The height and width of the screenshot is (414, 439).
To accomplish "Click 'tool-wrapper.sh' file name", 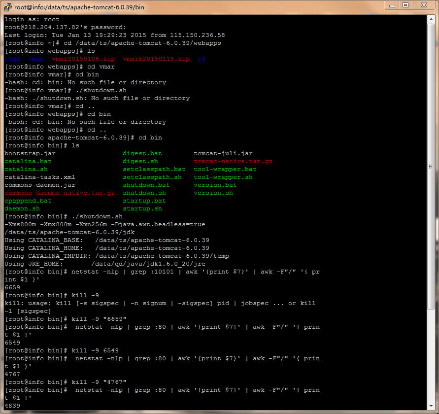I will pyautogui.click(x=223, y=177).
